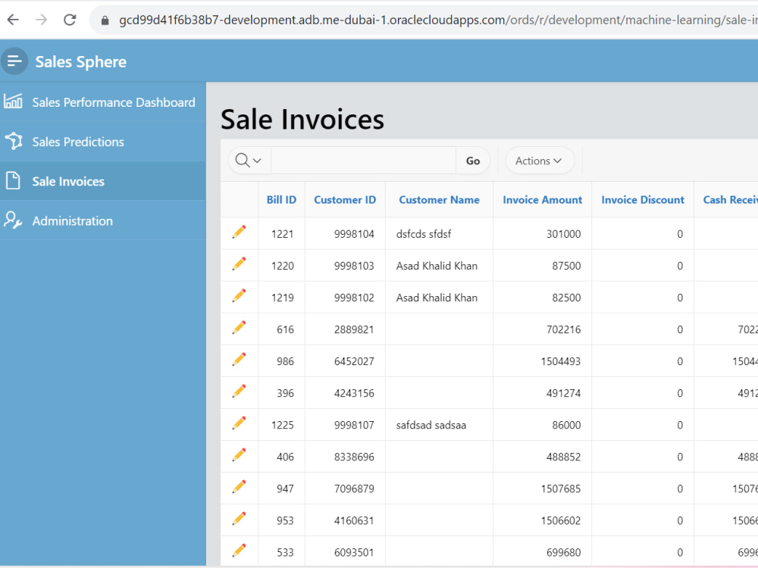Click invoice amount 86000

point(566,425)
